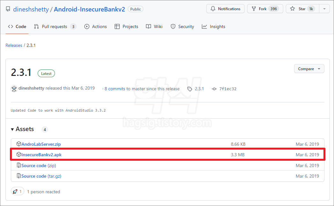Click zip file icon beside Source code (zip)
The height and width of the screenshot is (206, 334).
click(19, 165)
